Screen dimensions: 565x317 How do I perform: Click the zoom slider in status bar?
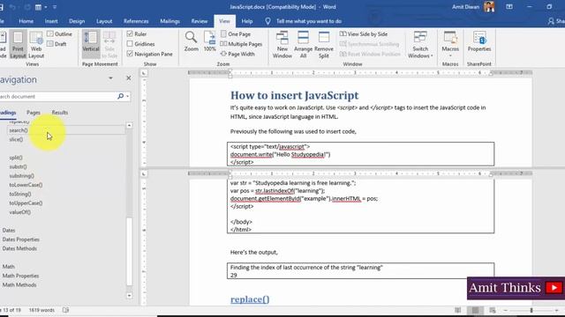coord(531,310)
